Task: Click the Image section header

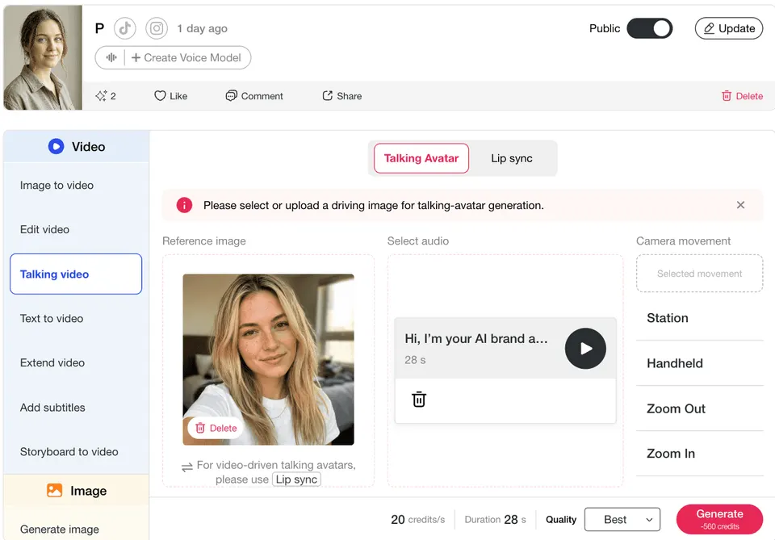Action: 77,491
